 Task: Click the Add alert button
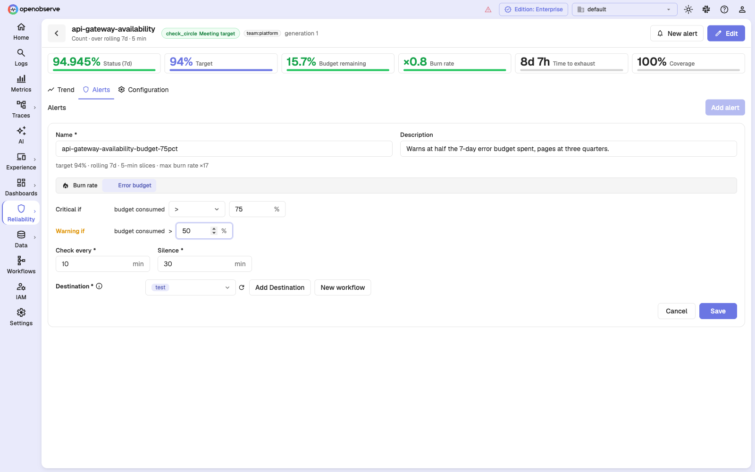(x=725, y=108)
